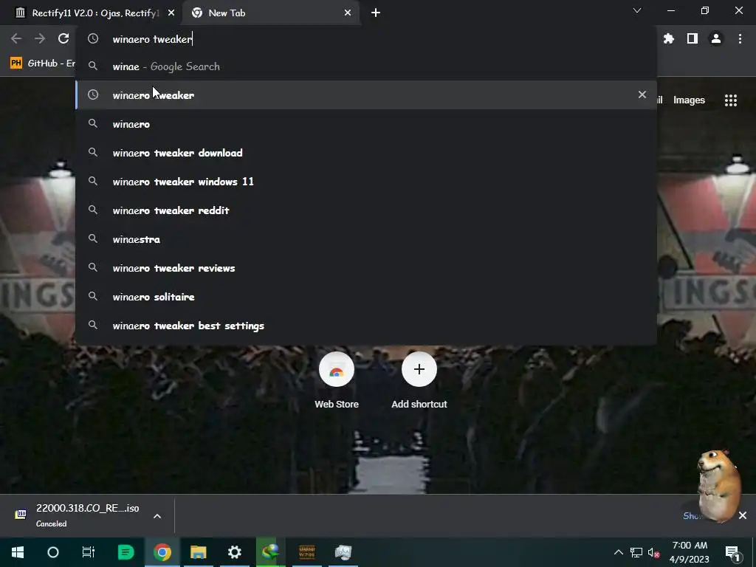Choose 'winaero tweaker reddit' suggestion
Image resolution: width=756 pixels, height=567 pixels.
(x=366, y=210)
